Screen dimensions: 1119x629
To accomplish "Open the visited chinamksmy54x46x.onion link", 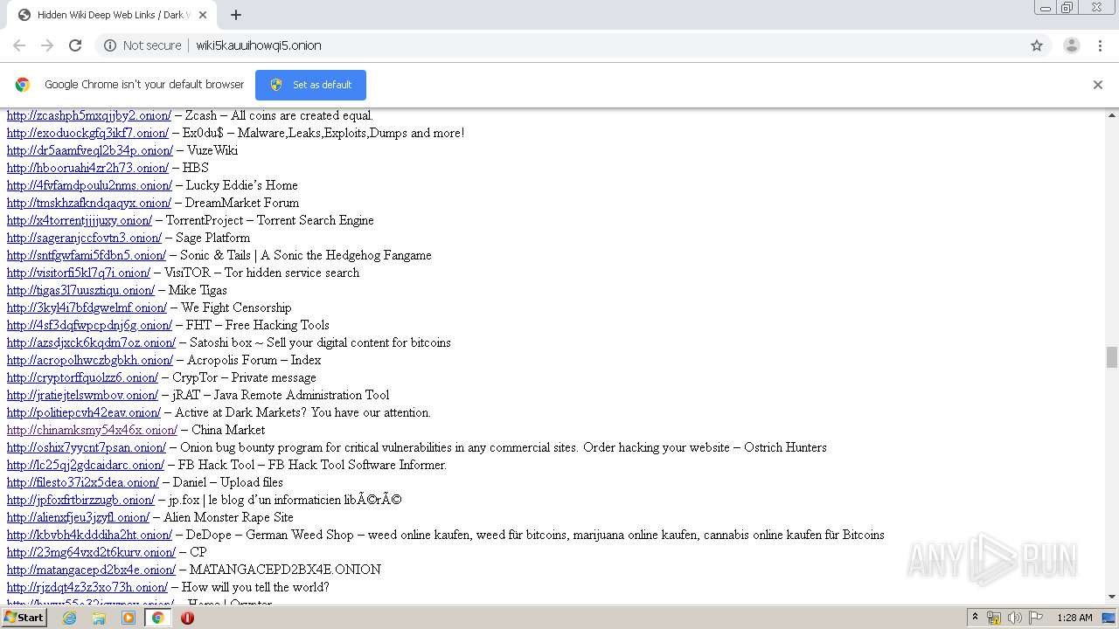I will 92,430.
